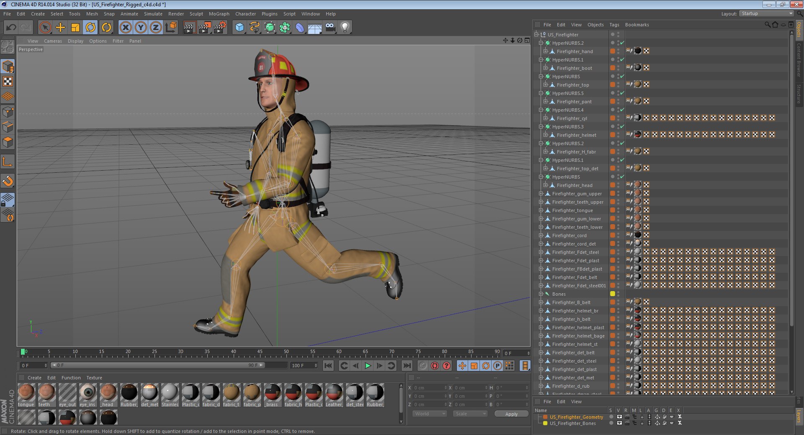804x435 pixels.
Task: Expand Firefighter_tongue object
Action: (541, 210)
